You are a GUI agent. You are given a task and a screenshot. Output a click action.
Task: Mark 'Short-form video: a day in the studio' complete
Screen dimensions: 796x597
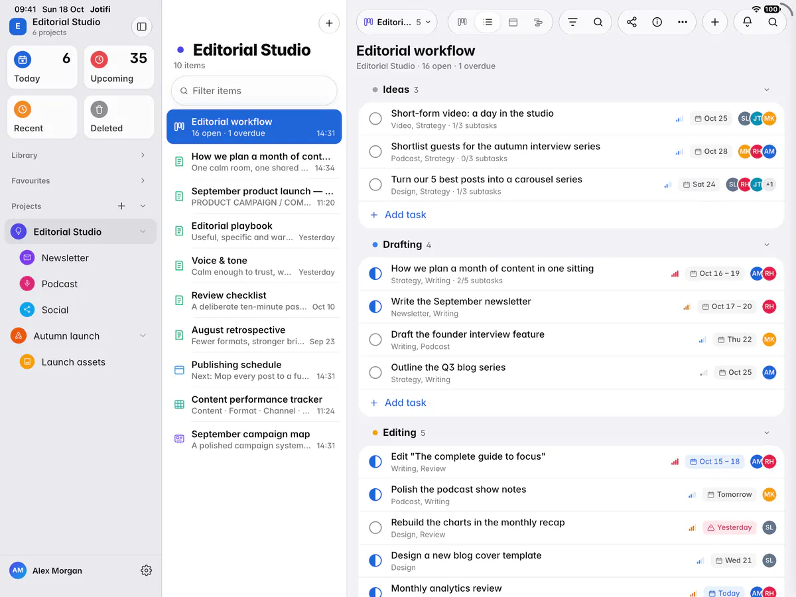pyautogui.click(x=375, y=119)
